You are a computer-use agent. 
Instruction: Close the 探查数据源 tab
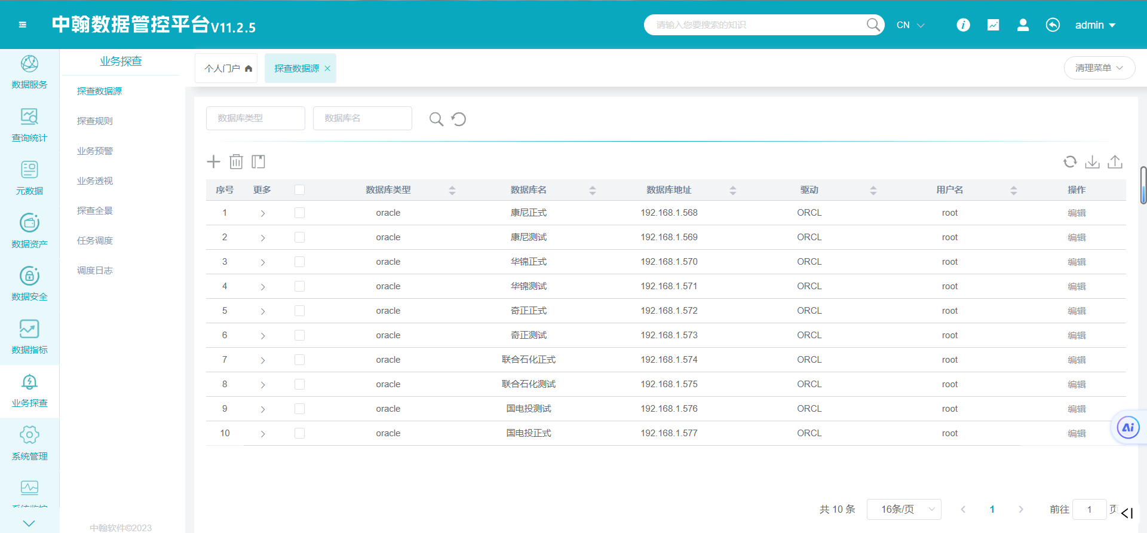click(327, 69)
